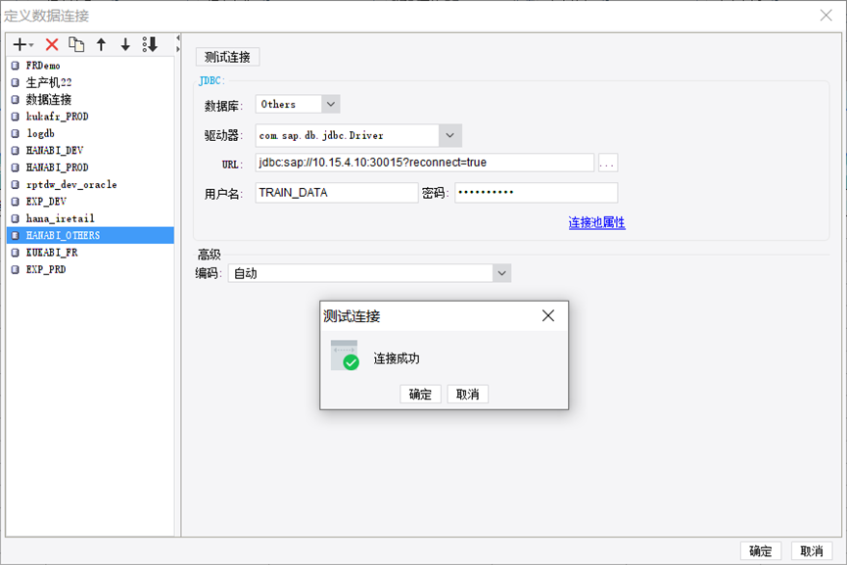Image resolution: width=847 pixels, height=565 pixels.
Task: Open the 连接池属性 link
Action: (x=597, y=222)
